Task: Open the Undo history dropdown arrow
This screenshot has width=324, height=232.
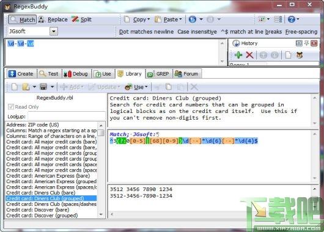Action: coord(201,20)
